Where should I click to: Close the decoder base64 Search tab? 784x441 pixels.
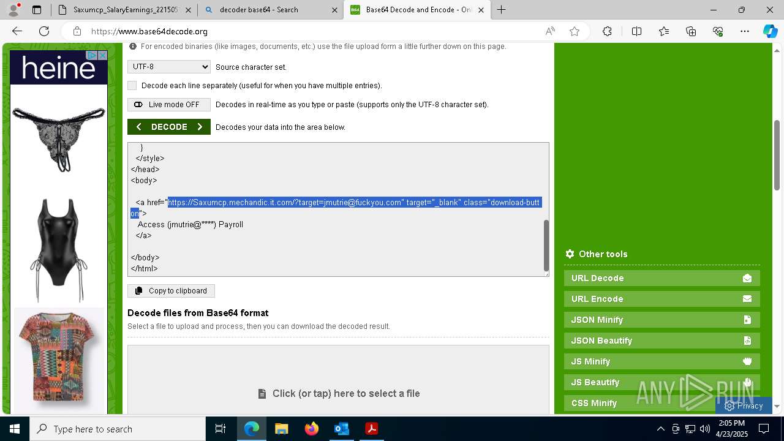334,10
